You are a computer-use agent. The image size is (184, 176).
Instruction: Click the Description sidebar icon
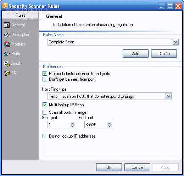point(7,34)
